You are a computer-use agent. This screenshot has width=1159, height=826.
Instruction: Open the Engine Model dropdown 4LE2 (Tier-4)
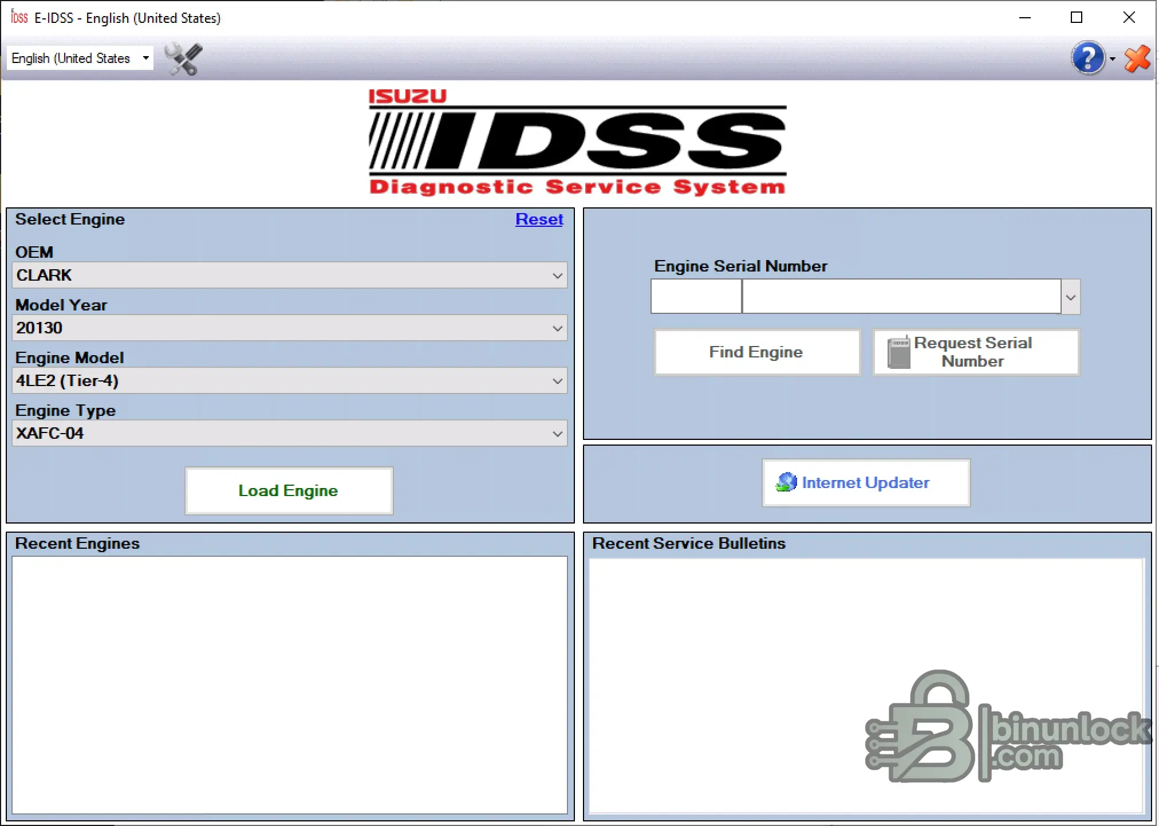[x=290, y=380]
